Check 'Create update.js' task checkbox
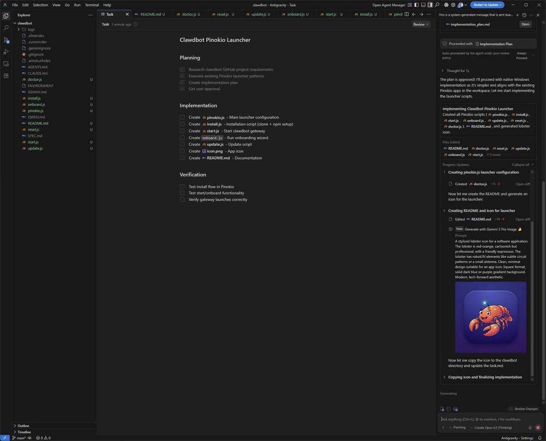 (182, 144)
